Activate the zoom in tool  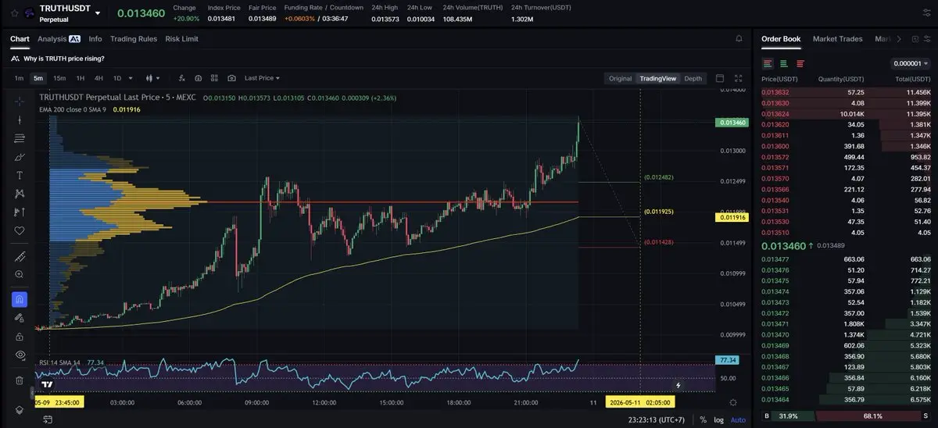(x=20, y=274)
